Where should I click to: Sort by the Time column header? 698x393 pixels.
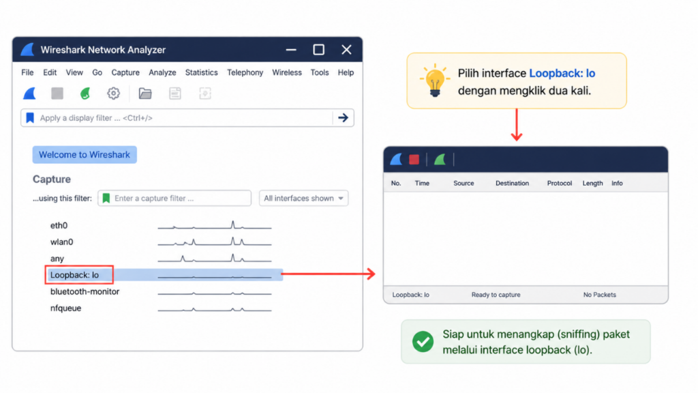pos(422,183)
